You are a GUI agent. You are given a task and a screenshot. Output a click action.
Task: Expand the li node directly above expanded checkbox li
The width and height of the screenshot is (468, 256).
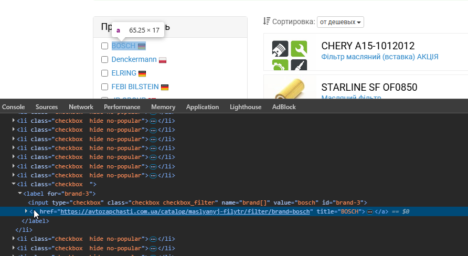click(14, 175)
